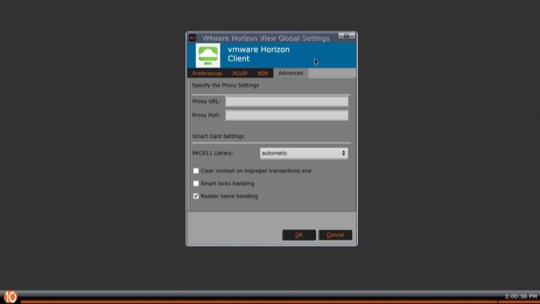Select the RDP tab
The width and height of the screenshot is (540, 304).
coord(263,73)
